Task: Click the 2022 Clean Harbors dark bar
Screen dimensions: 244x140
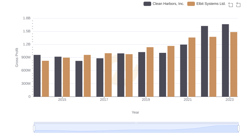Action: pyautogui.click(x=204, y=61)
